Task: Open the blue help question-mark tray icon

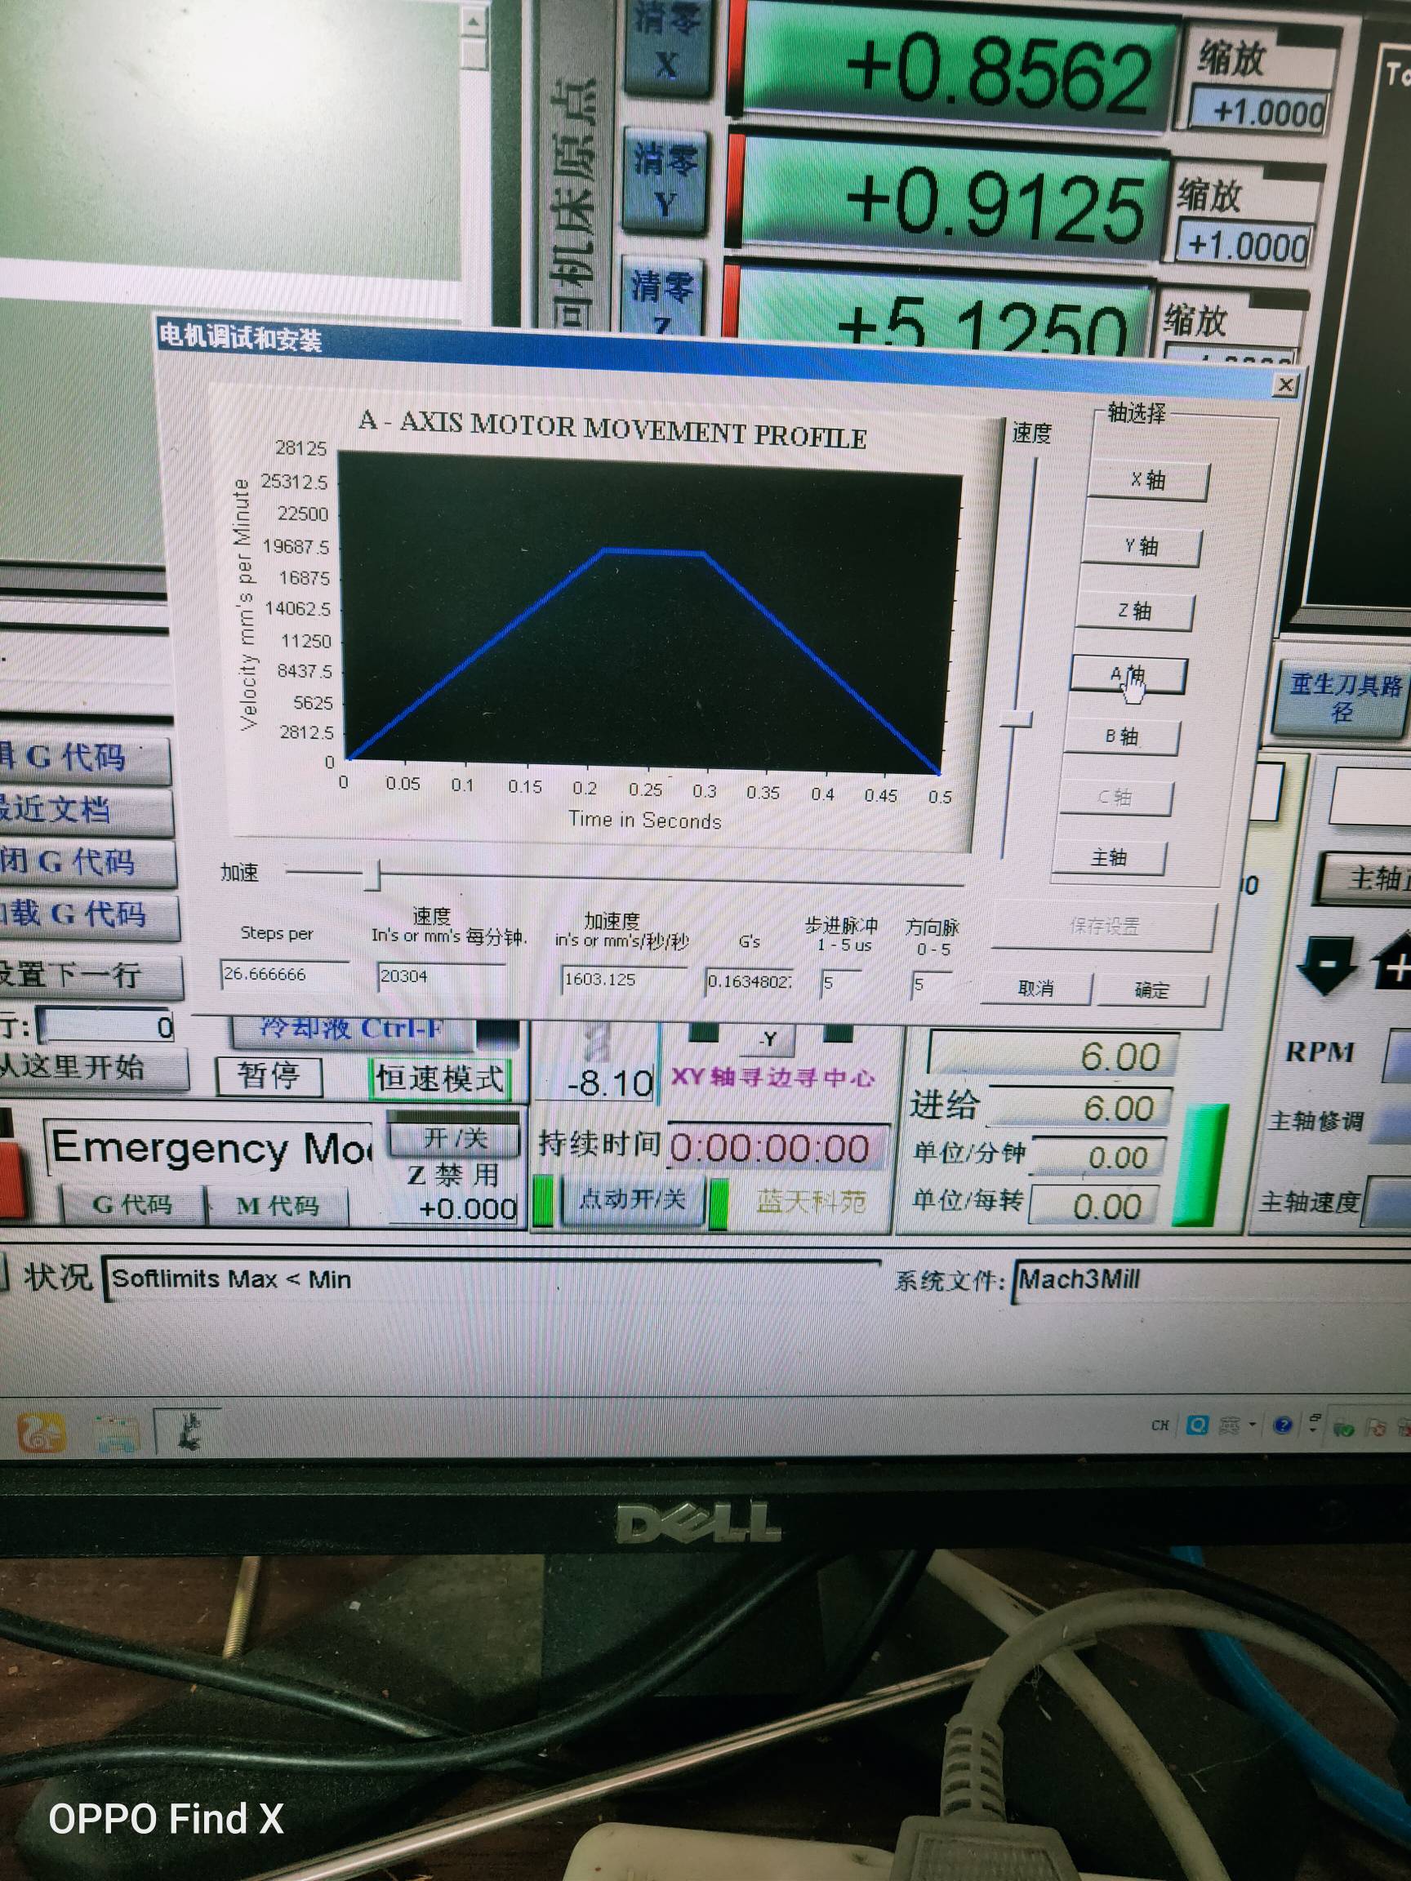Action: [1282, 1425]
